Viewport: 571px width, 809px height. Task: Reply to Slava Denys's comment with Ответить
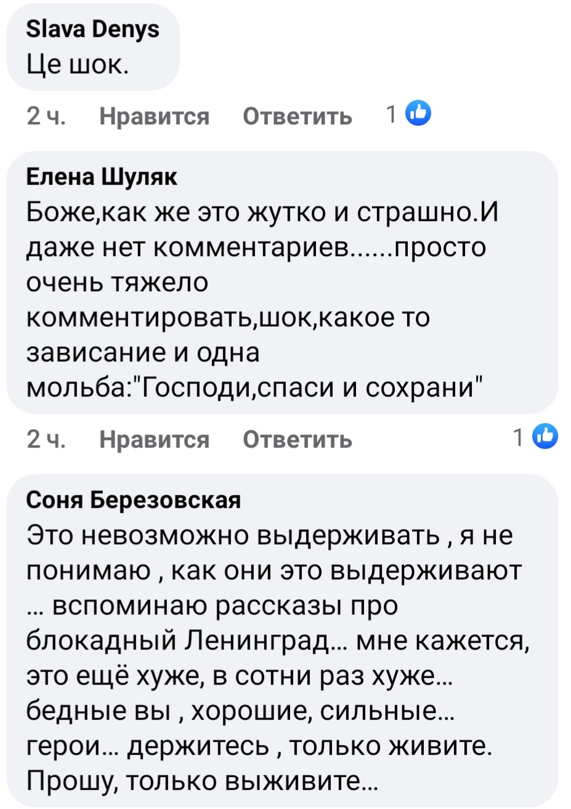click(298, 115)
